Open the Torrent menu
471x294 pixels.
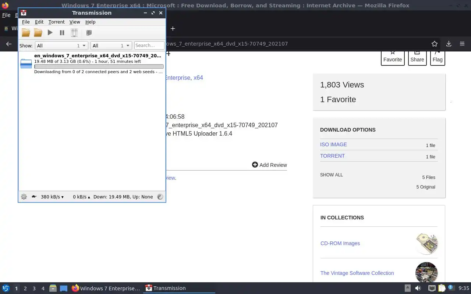click(x=56, y=22)
